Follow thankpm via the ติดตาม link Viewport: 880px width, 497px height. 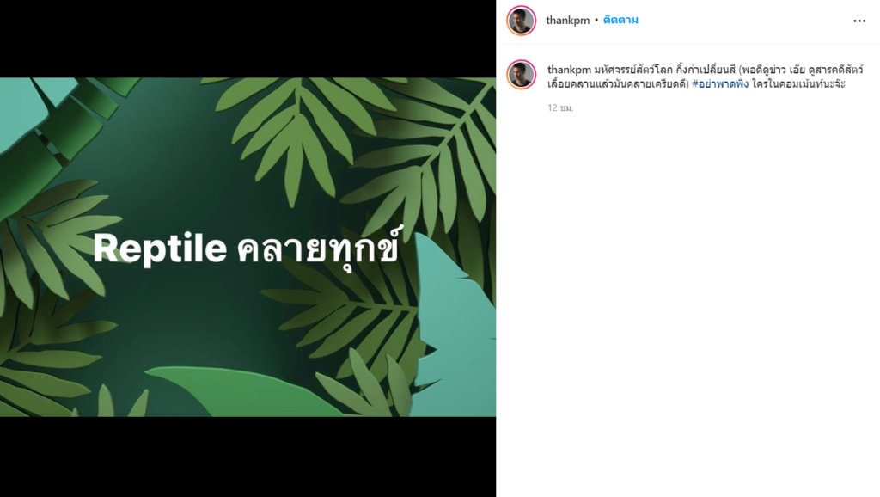[x=620, y=21]
